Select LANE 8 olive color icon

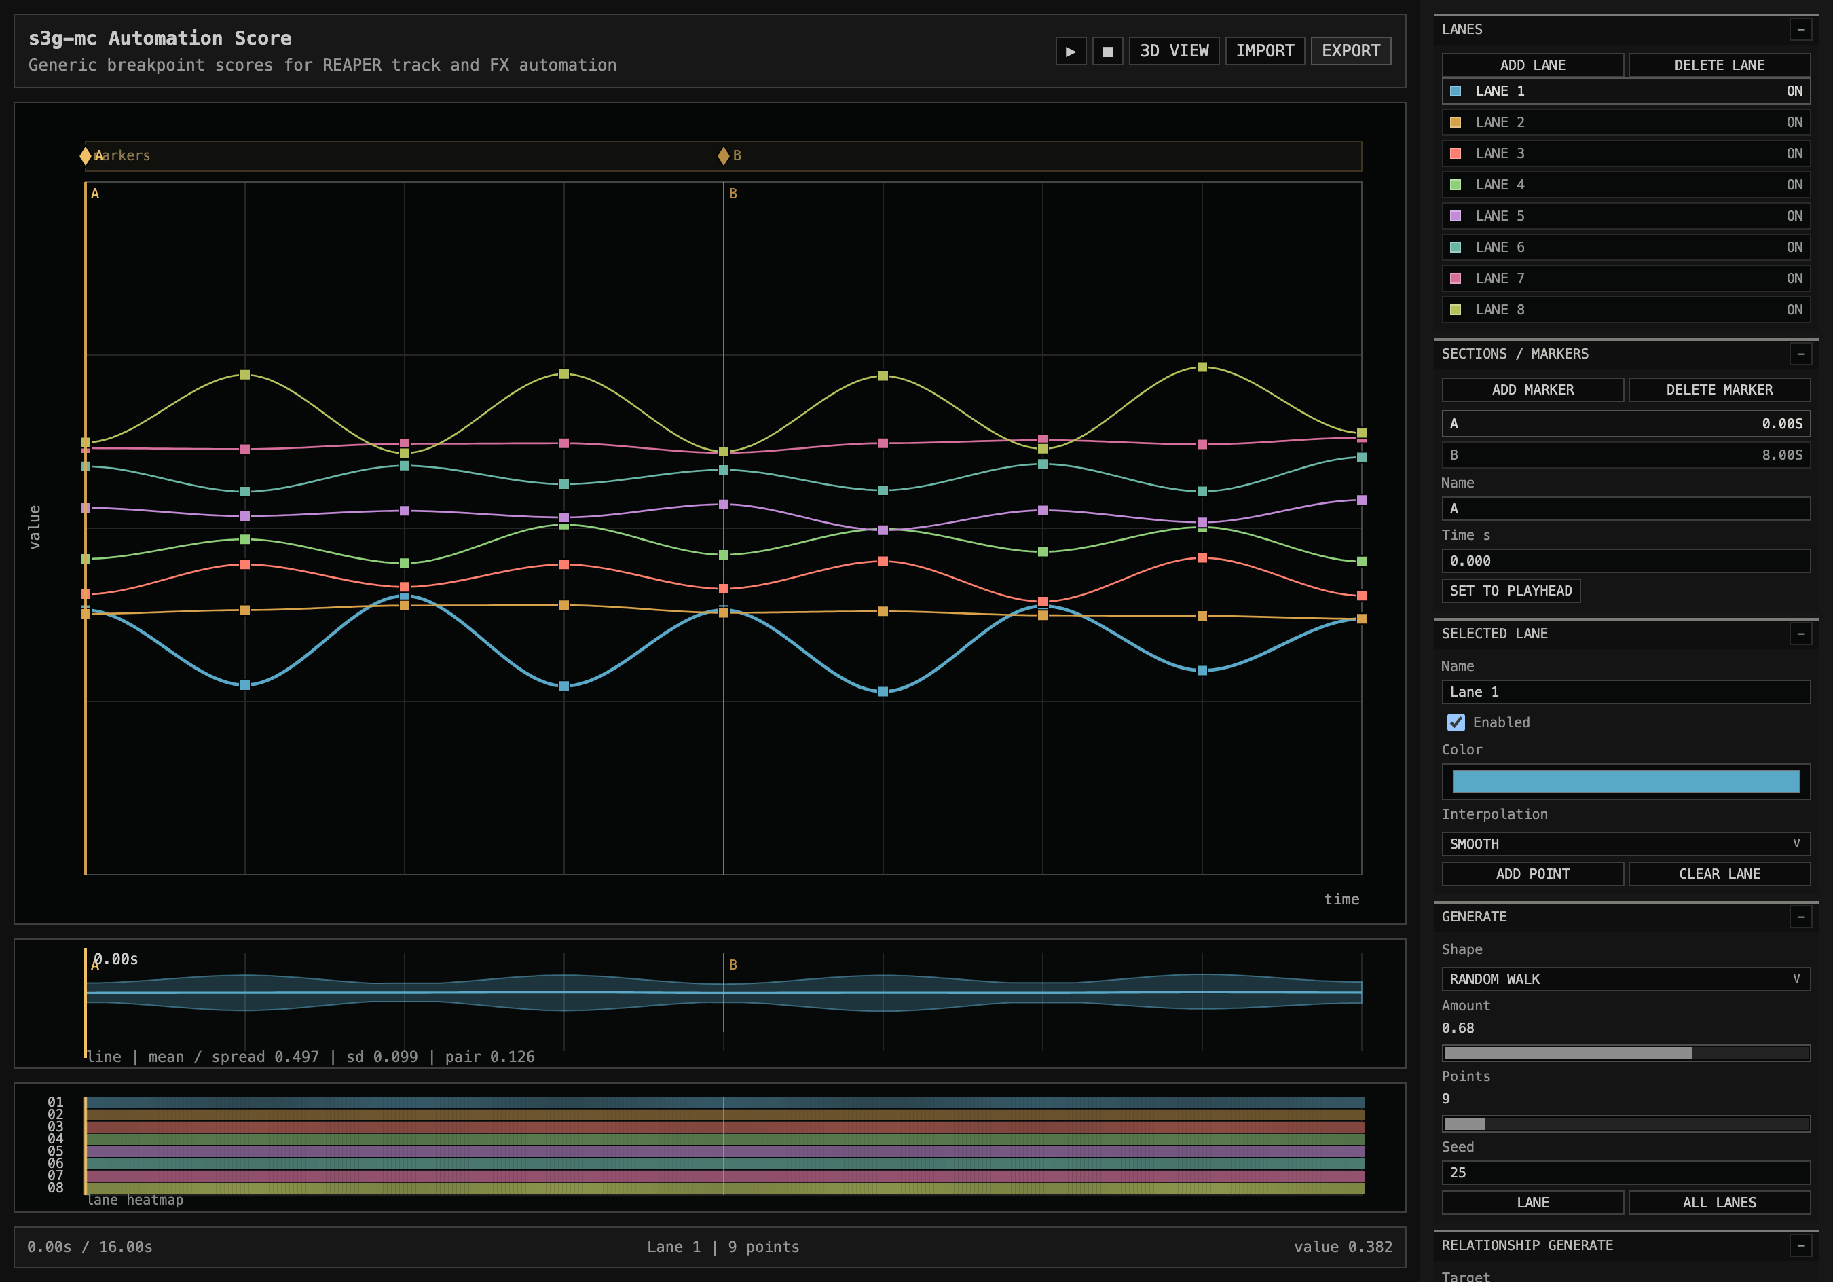pos(1456,309)
